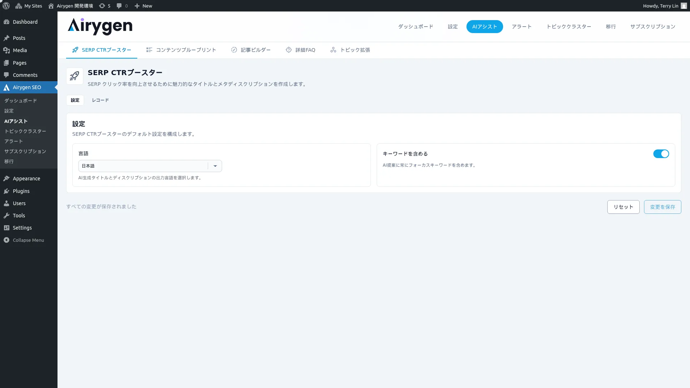Switch to 記事ビルダー tab
690x388 pixels.
251,50
